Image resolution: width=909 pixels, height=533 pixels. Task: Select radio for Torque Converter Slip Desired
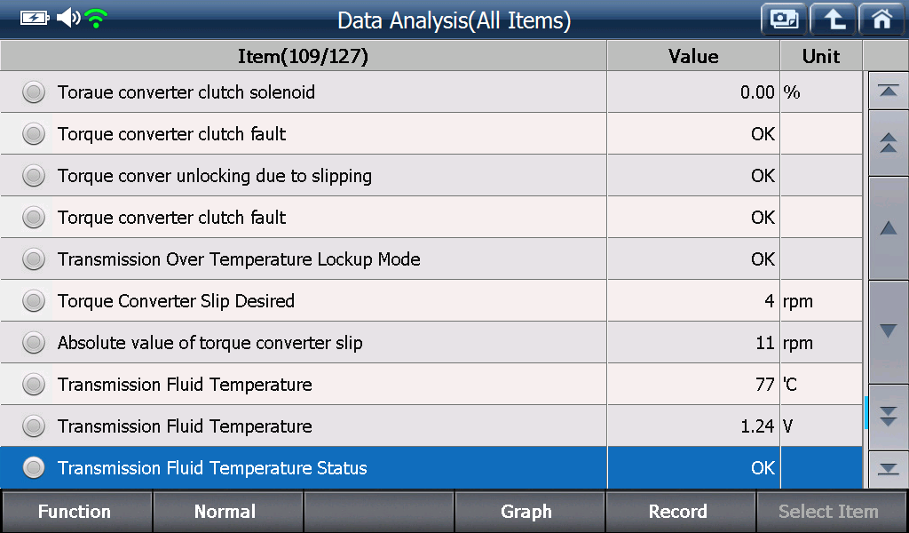(x=34, y=300)
